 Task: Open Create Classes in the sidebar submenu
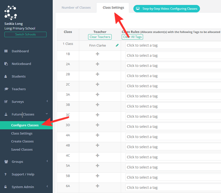tap(22, 141)
